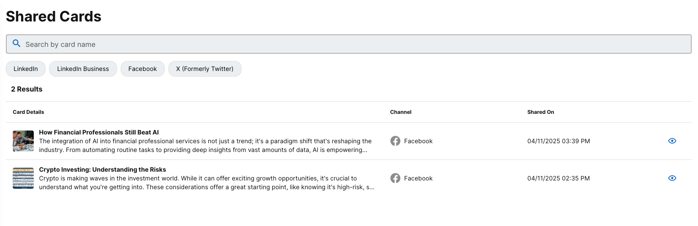Sort by the Shared On column header
This screenshot has height=226, width=698.
541,112
